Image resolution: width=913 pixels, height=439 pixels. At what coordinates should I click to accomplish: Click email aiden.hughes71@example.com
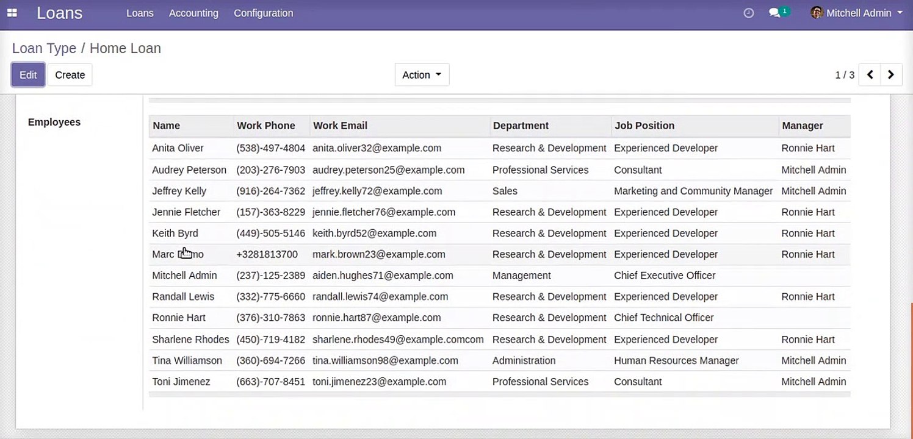[x=383, y=276]
